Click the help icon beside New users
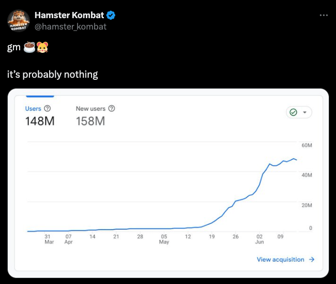The width and height of the screenshot is (336, 284). coord(112,109)
